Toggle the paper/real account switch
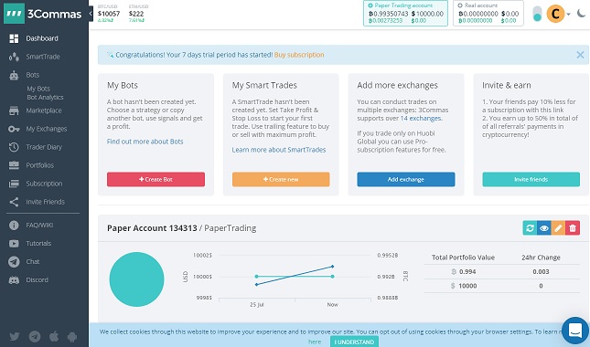This screenshot has height=347, width=590. point(537,14)
